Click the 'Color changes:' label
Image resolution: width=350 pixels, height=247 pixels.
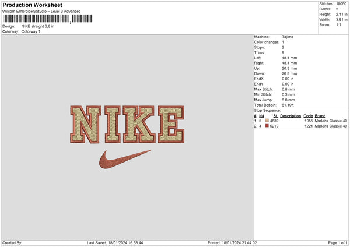pyautogui.click(x=267, y=42)
